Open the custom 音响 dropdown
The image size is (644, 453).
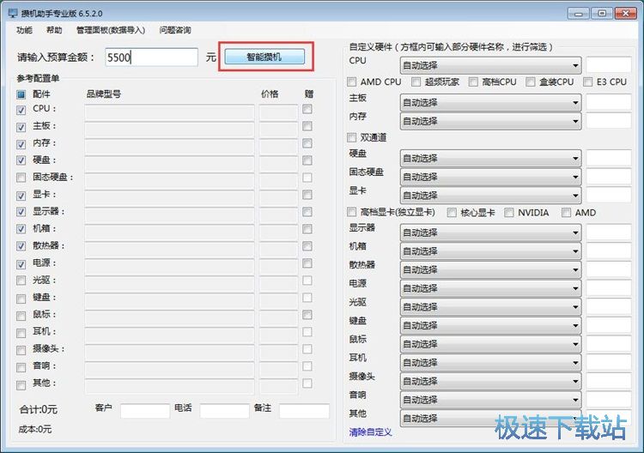click(x=491, y=400)
